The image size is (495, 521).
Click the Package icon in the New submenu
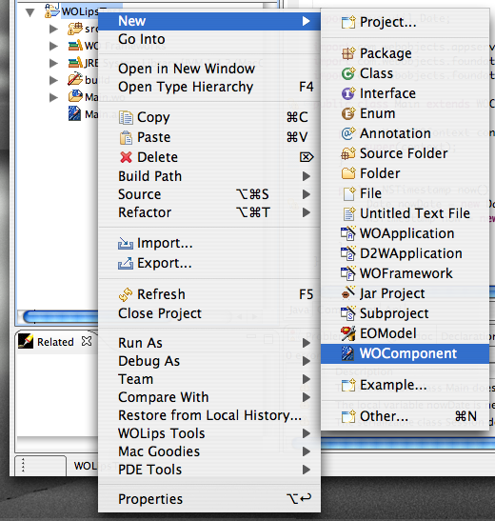coord(348,53)
